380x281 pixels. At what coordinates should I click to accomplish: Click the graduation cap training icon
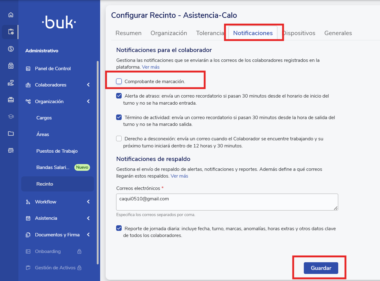coord(11,117)
